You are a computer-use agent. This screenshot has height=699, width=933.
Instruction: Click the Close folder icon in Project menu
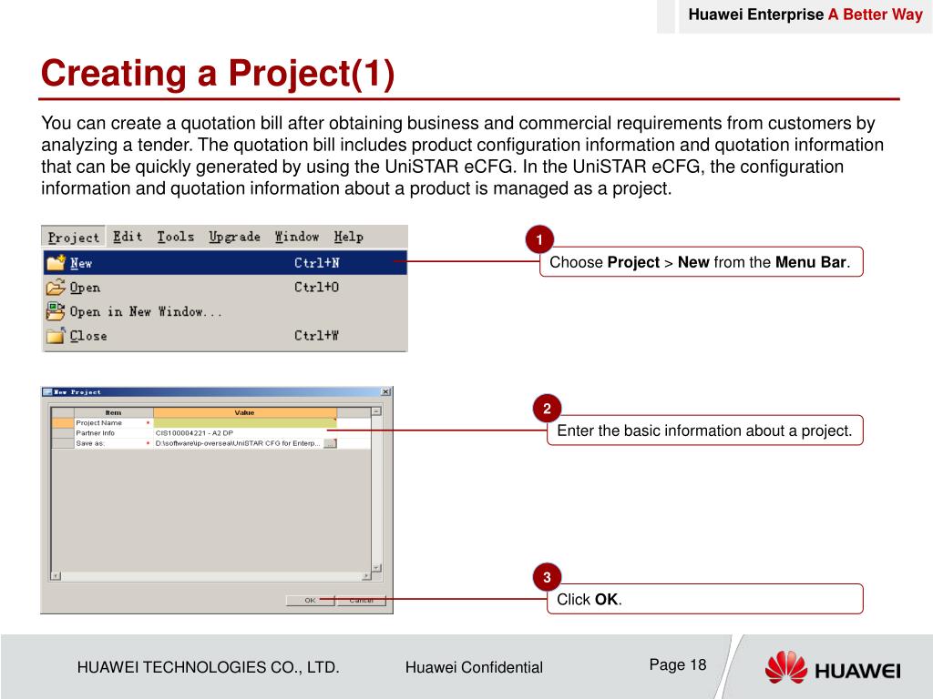click(x=56, y=335)
